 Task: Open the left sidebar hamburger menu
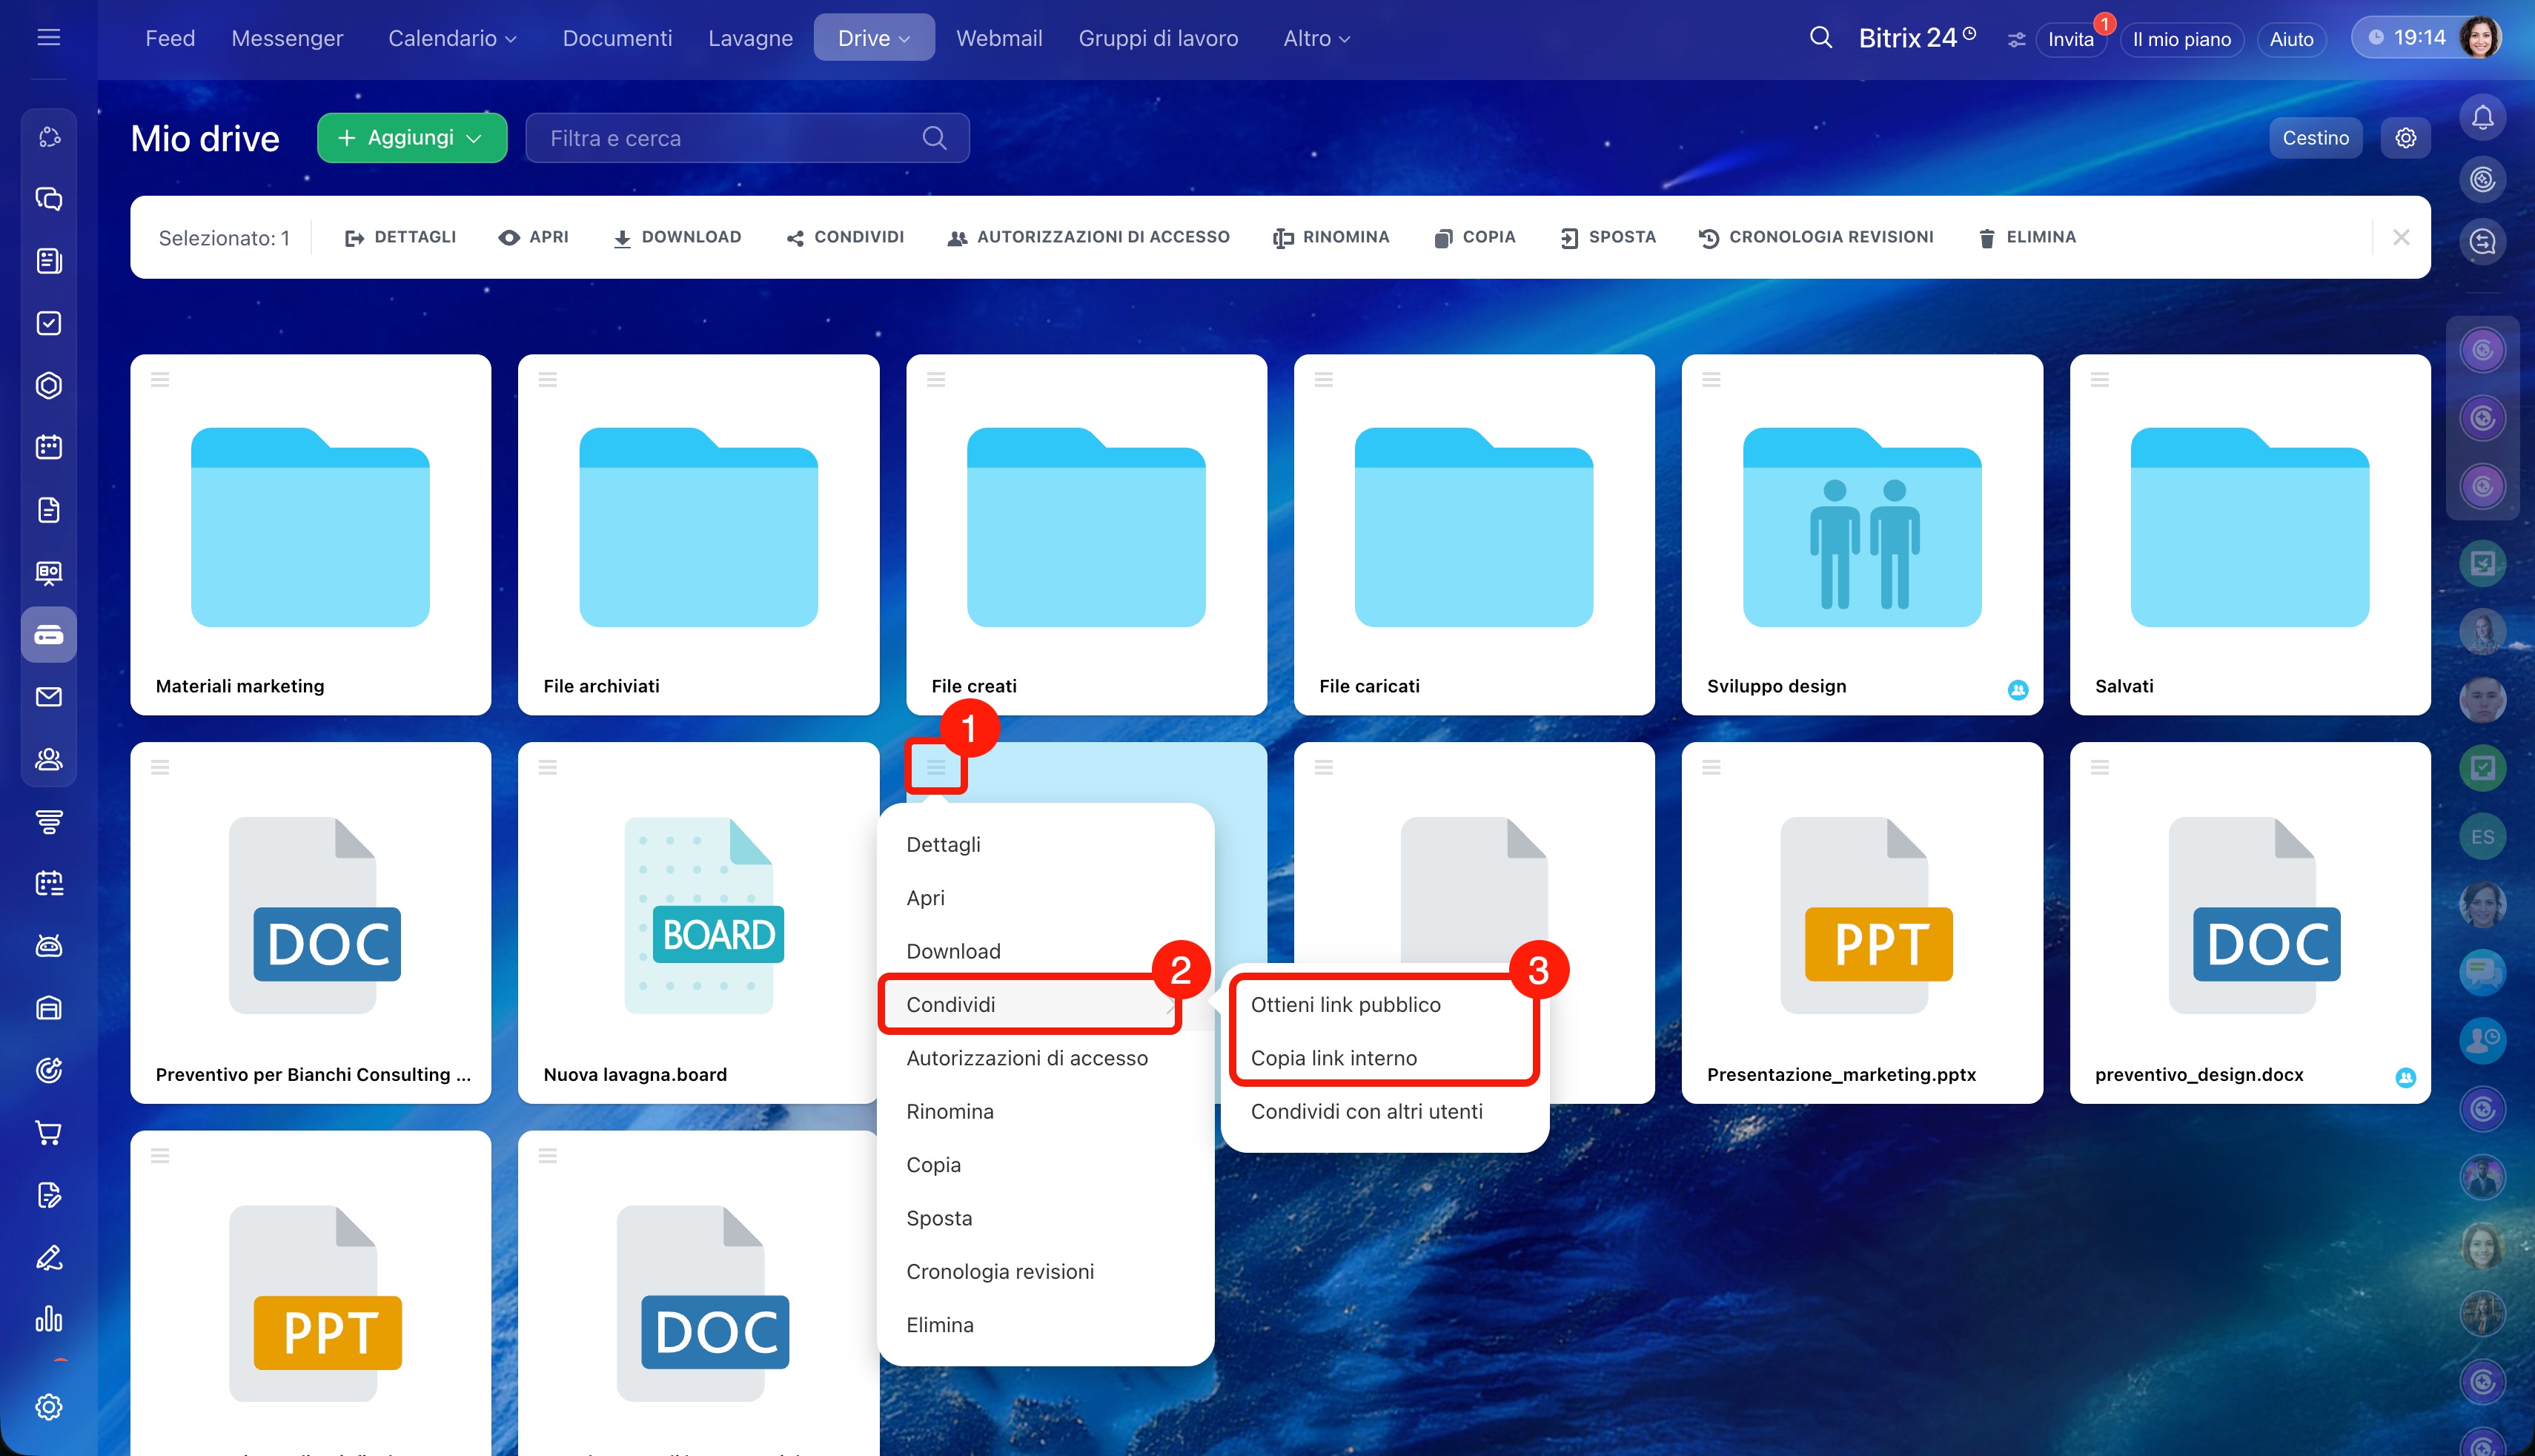tap(48, 38)
